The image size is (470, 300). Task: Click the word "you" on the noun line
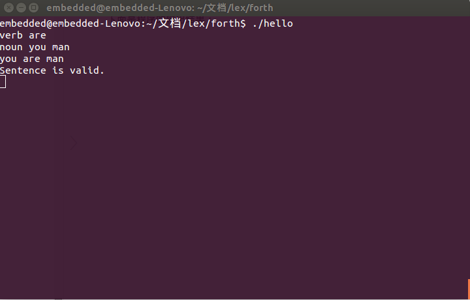pos(37,47)
